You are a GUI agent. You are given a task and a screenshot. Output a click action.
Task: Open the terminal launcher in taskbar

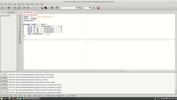click(x=15, y=99)
